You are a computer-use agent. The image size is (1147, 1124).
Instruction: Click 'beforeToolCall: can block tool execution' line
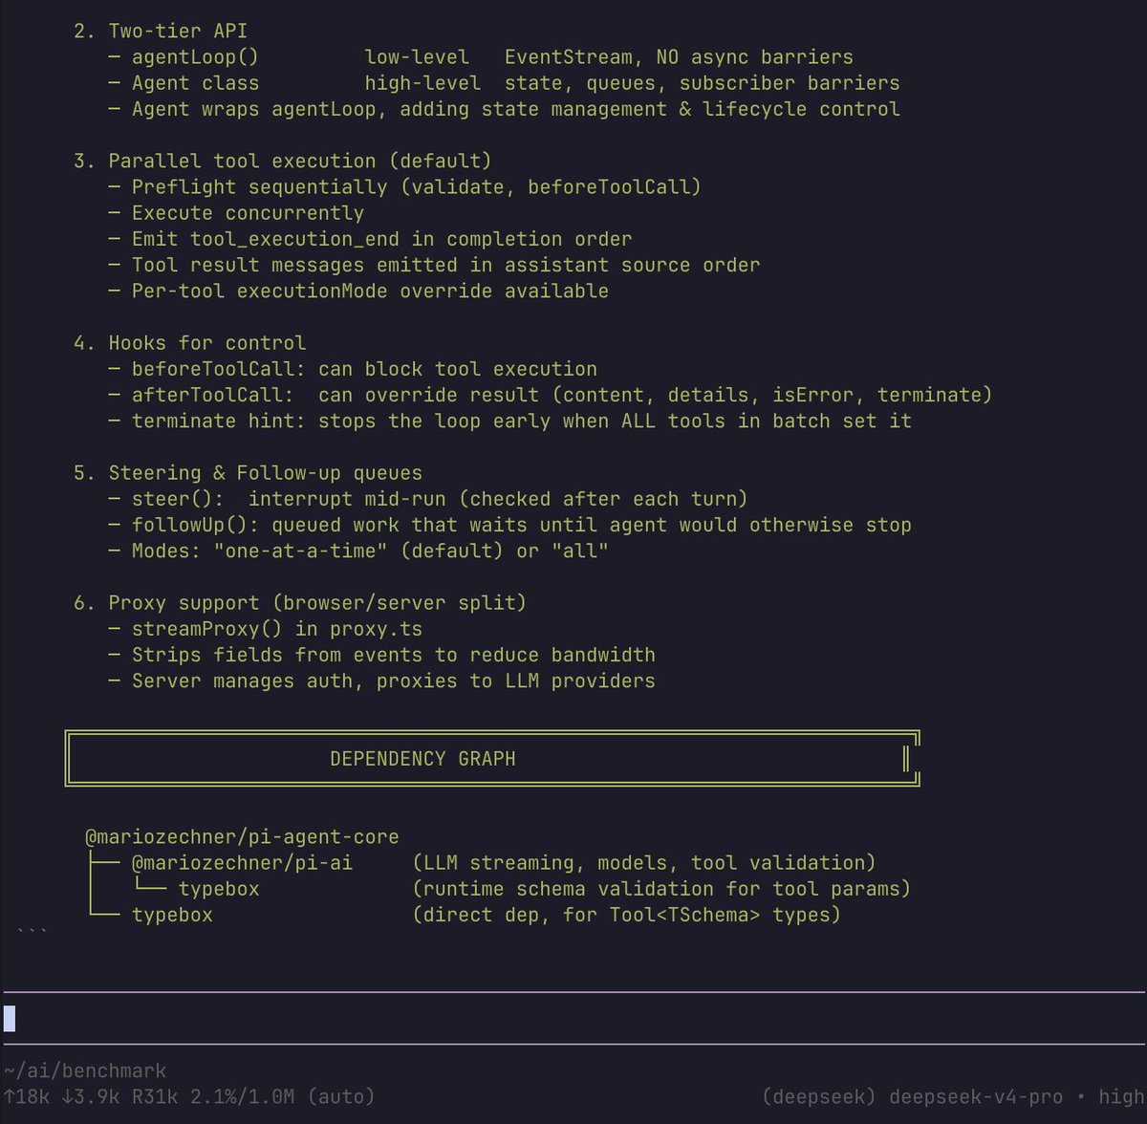coord(353,369)
